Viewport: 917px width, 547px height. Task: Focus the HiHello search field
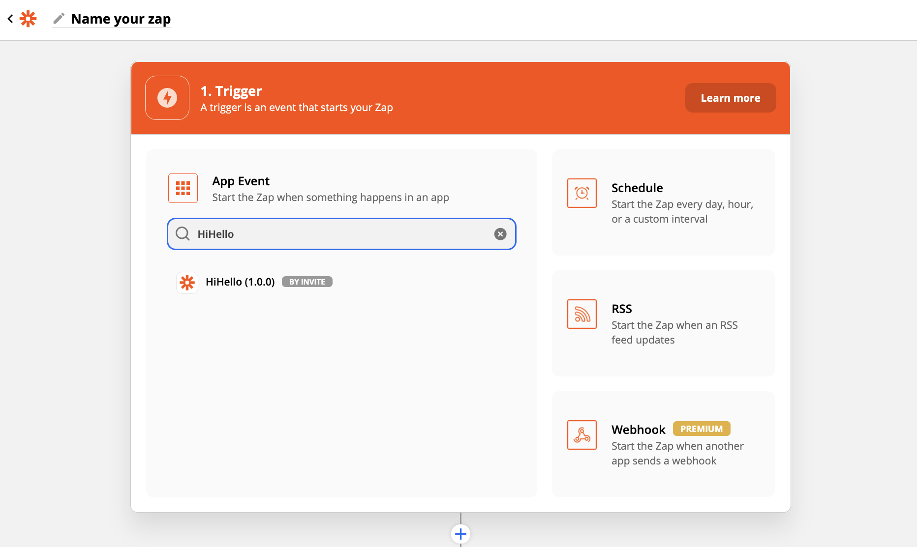click(x=341, y=234)
